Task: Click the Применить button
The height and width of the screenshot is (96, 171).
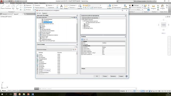Action: coord(113,76)
